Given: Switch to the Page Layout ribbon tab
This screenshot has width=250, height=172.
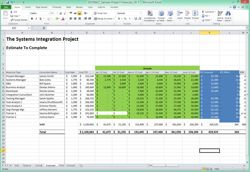Looking at the screenshot, I should click(x=42, y=7).
